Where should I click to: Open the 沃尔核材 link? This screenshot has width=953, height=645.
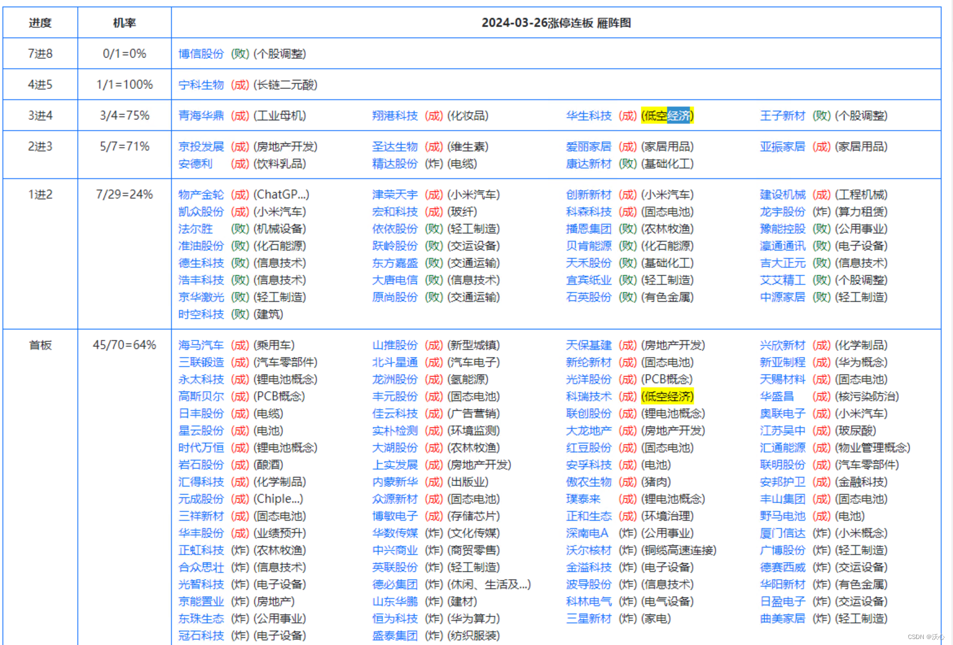[589, 550]
